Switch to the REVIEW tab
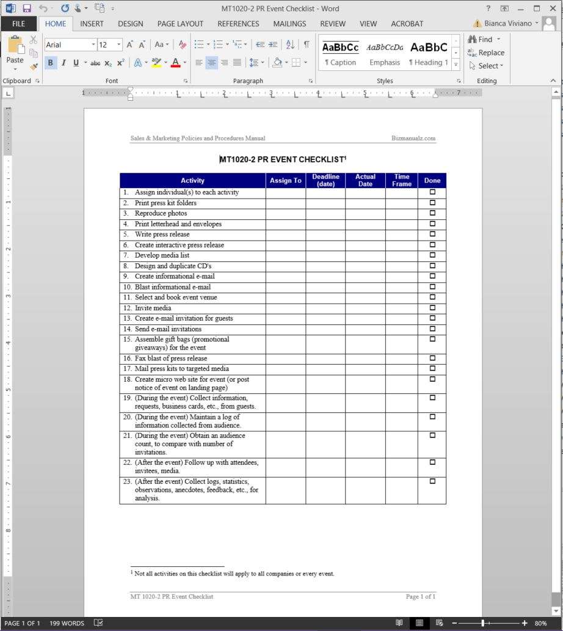The height and width of the screenshot is (631, 563). [x=333, y=24]
